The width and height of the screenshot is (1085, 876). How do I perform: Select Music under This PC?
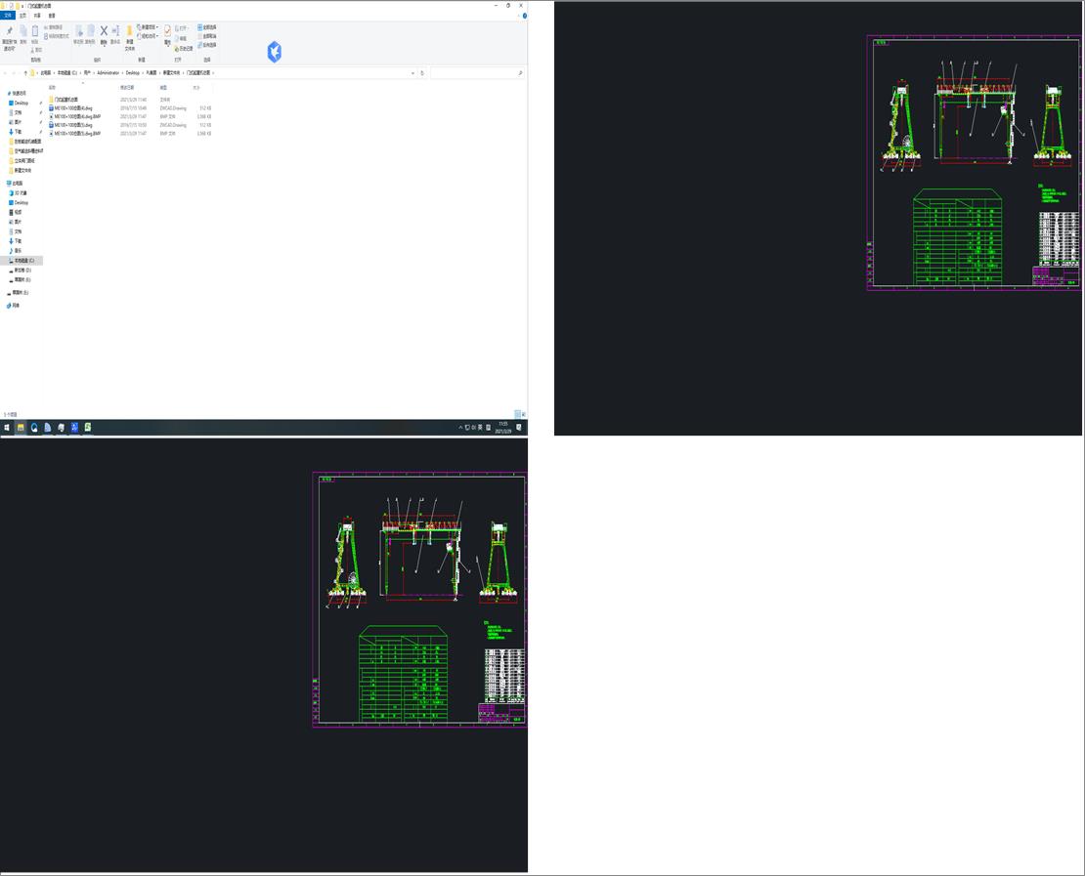pos(18,250)
